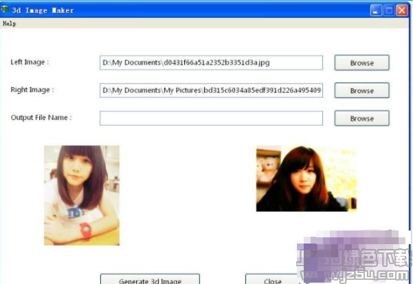Click the "Right Image :" label
The image size is (413, 284).
point(32,90)
